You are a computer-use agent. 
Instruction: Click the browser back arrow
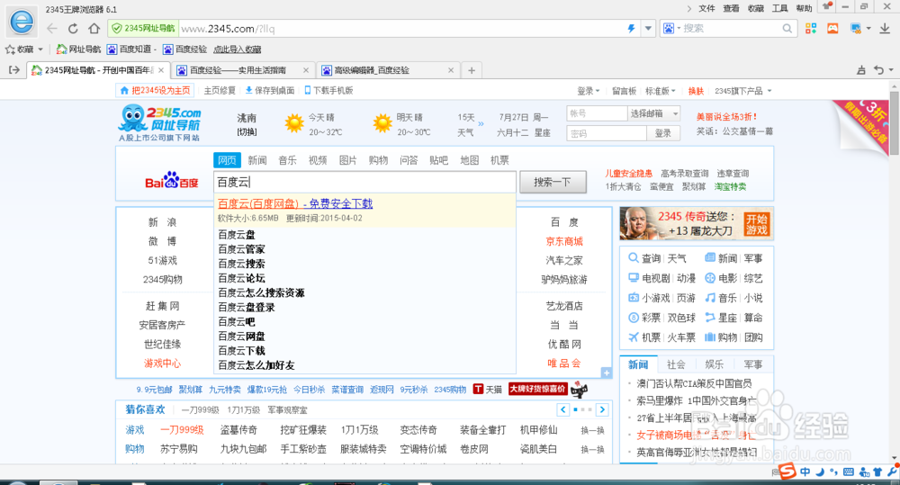click(52, 28)
